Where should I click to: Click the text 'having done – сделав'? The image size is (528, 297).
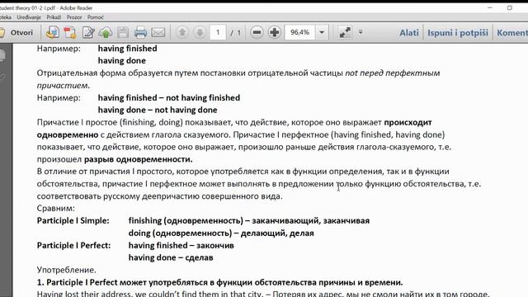171,257
